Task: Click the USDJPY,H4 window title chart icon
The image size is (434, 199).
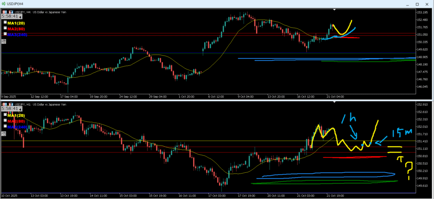Action: (x=4, y=3)
